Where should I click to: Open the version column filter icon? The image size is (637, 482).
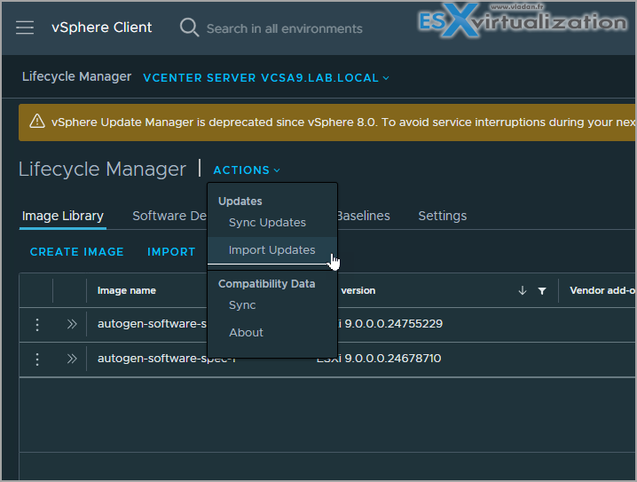542,291
